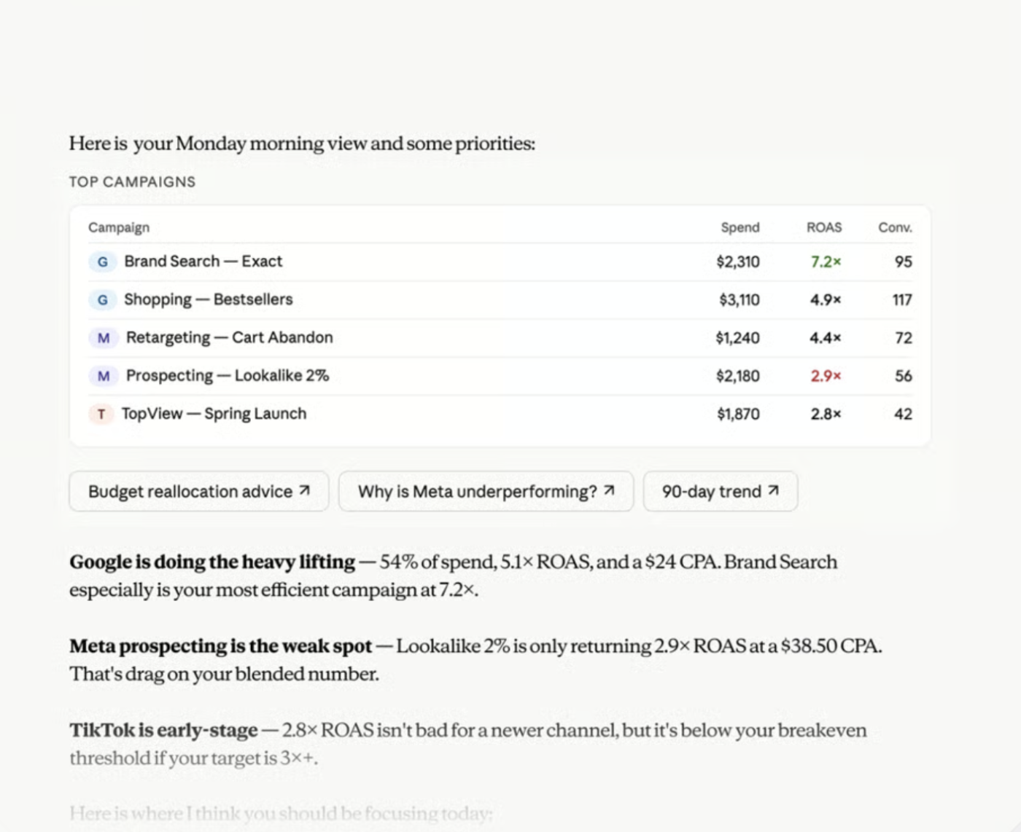The height and width of the screenshot is (832, 1021).
Task: Click the Monday morning view intro sentence
Action: (302, 144)
